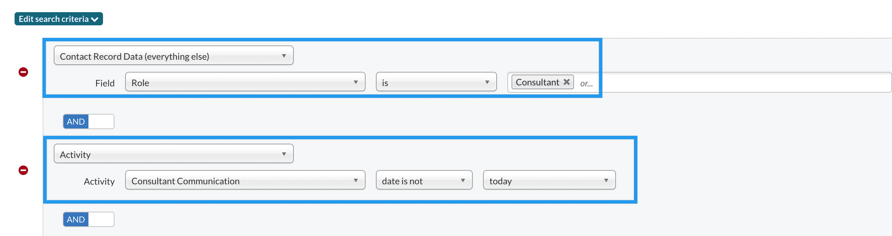Change the "is" operator dropdown
The width and height of the screenshot is (892, 236).
pyautogui.click(x=436, y=82)
